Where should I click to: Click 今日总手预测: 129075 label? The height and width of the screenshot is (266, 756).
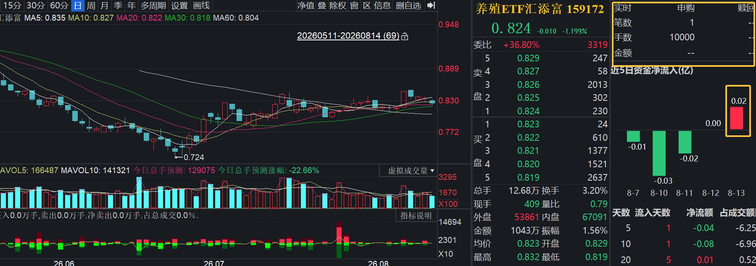coord(174,170)
